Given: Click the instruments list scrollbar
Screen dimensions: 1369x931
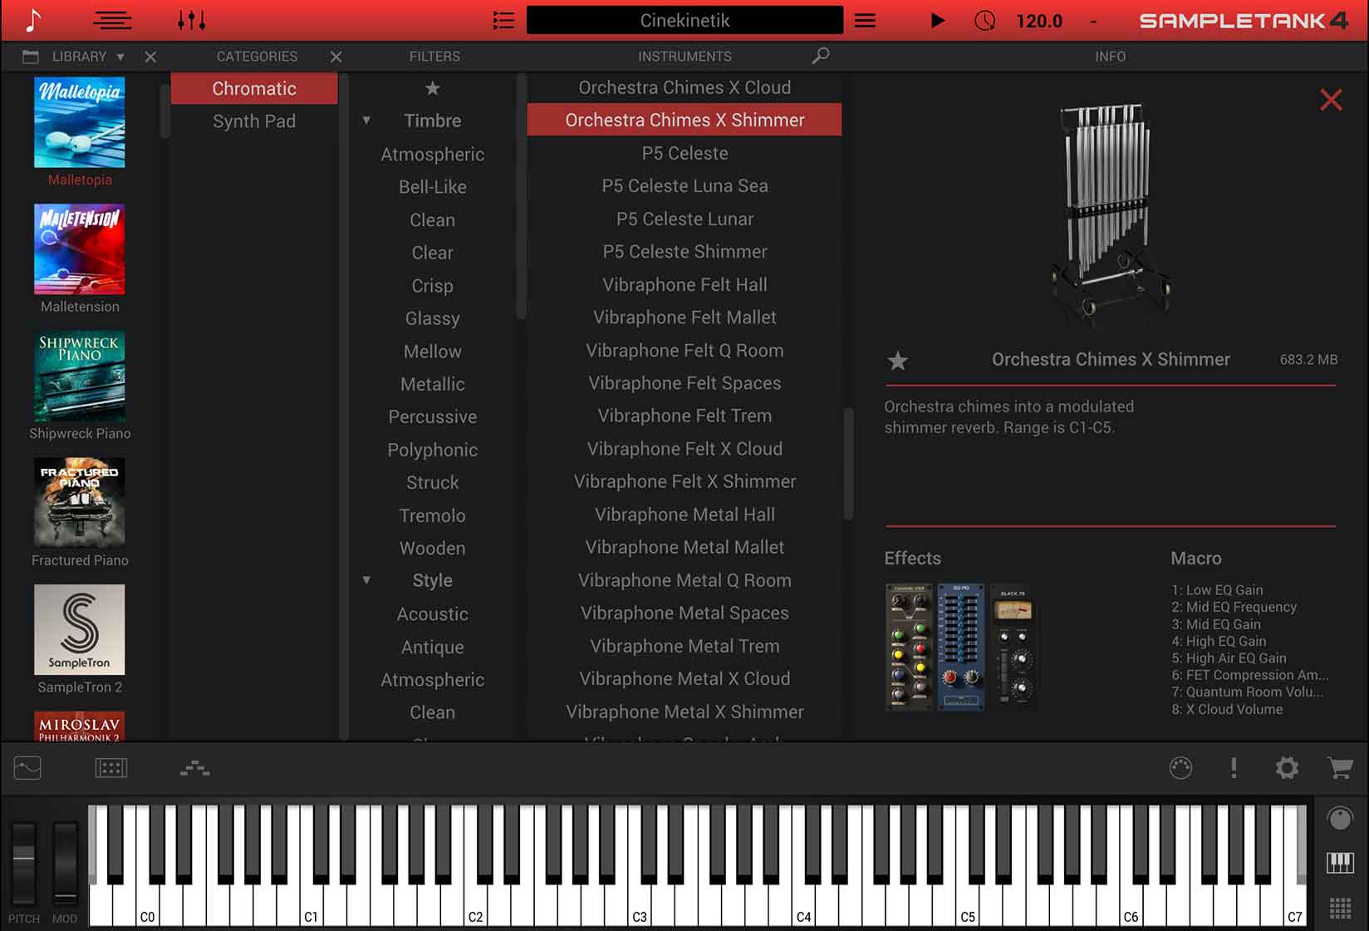Looking at the screenshot, I should click(848, 463).
